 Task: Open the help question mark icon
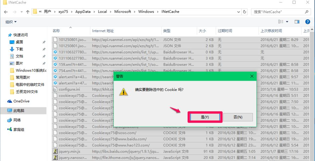[x=307, y=22]
